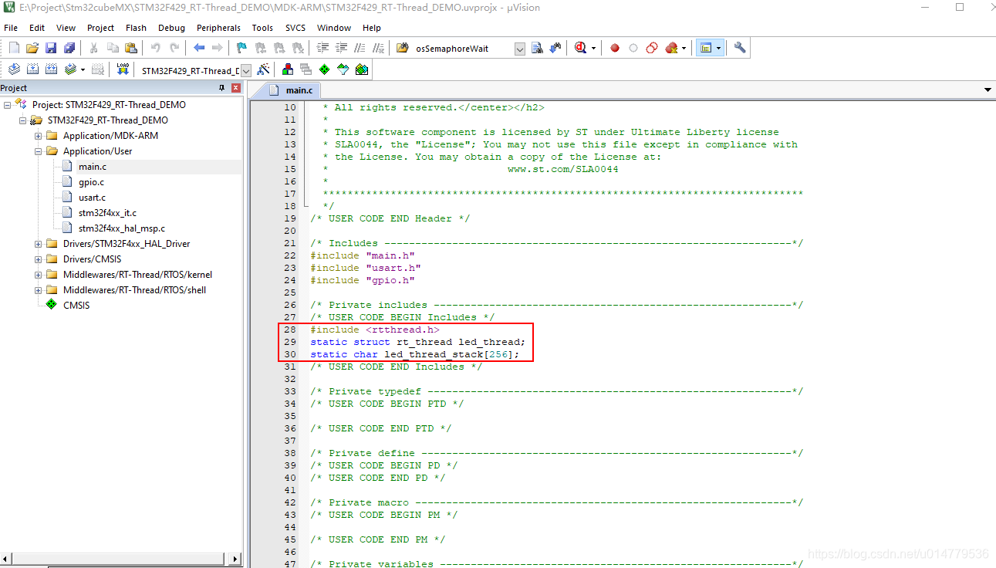Click the Undo arrow icon

(156, 48)
